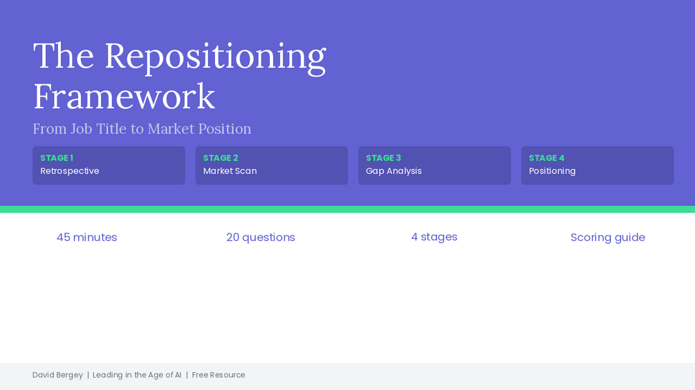Select the '20 questions' label
The height and width of the screenshot is (390, 695).
[261, 237]
